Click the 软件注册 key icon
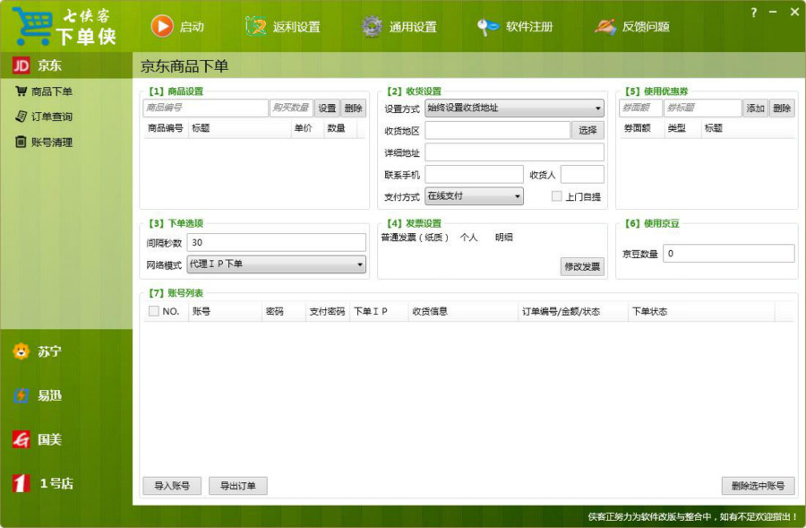 click(x=488, y=26)
